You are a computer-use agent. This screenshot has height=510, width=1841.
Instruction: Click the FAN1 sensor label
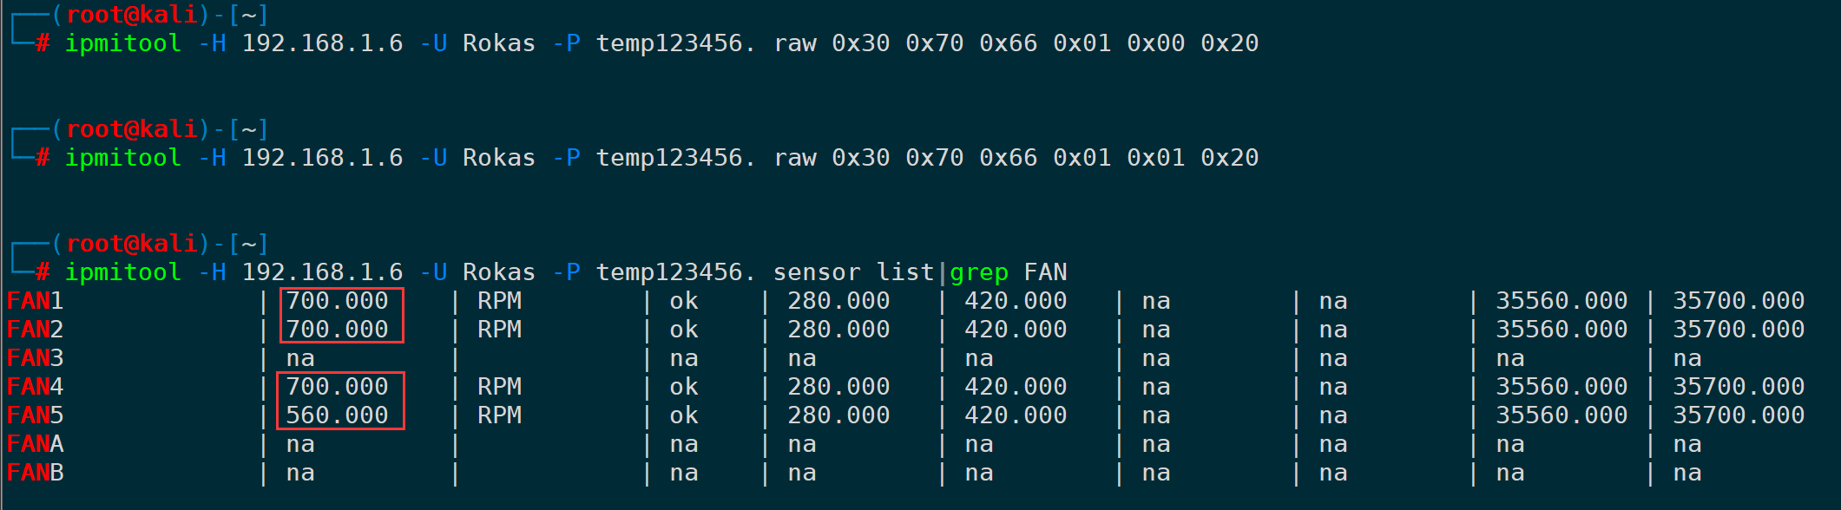pos(36,301)
